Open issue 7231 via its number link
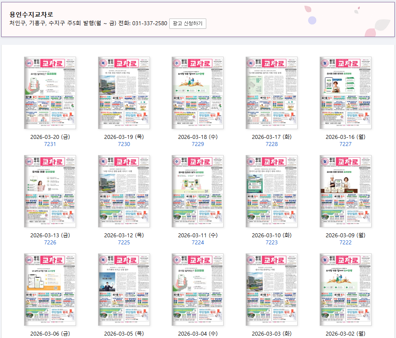 50,144
